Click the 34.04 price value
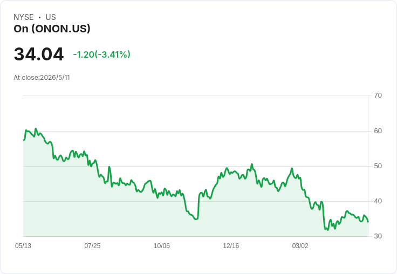 (x=38, y=54)
